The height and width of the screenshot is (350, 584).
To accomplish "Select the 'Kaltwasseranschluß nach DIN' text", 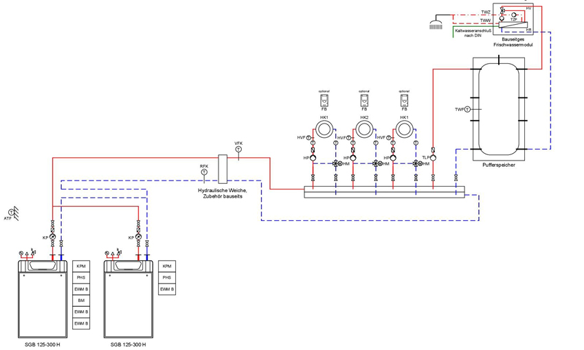I will (x=473, y=33).
